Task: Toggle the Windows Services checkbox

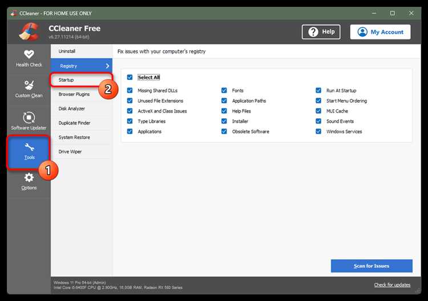Action: (319, 132)
